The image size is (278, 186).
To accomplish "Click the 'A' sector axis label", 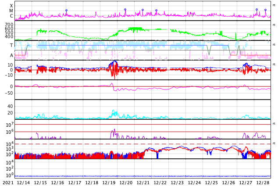I will 11,56.
